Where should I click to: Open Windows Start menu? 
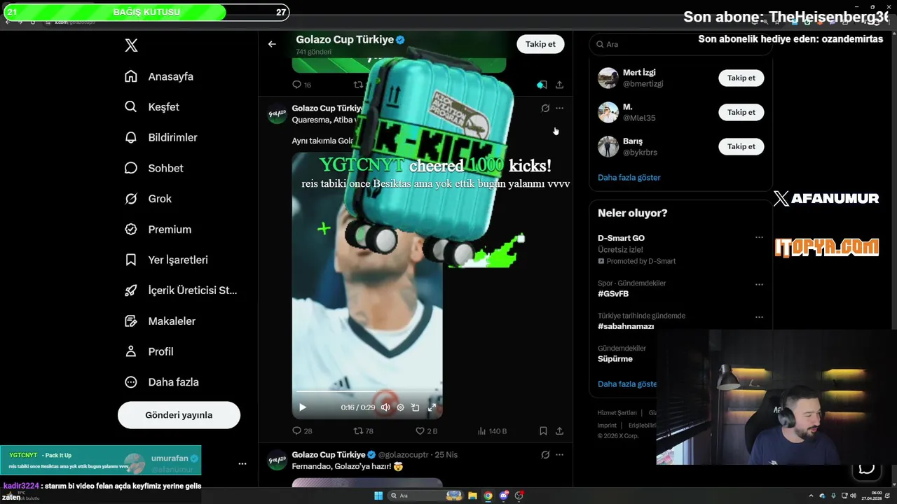378,496
